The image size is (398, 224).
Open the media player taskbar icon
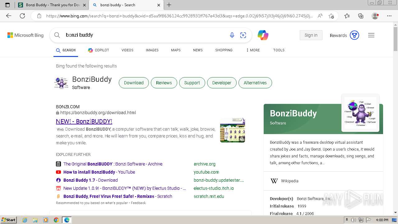click(46, 220)
